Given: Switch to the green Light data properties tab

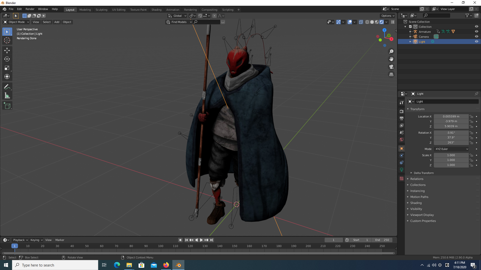Looking at the screenshot, I should click(x=402, y=169).
